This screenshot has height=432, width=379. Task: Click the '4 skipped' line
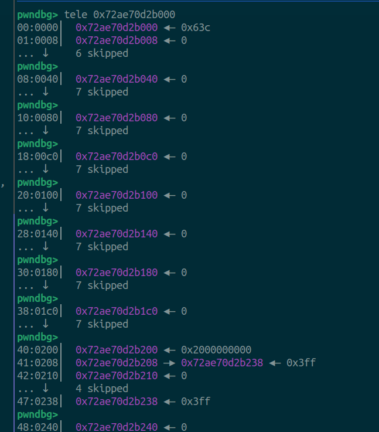(x=101, y=389)
